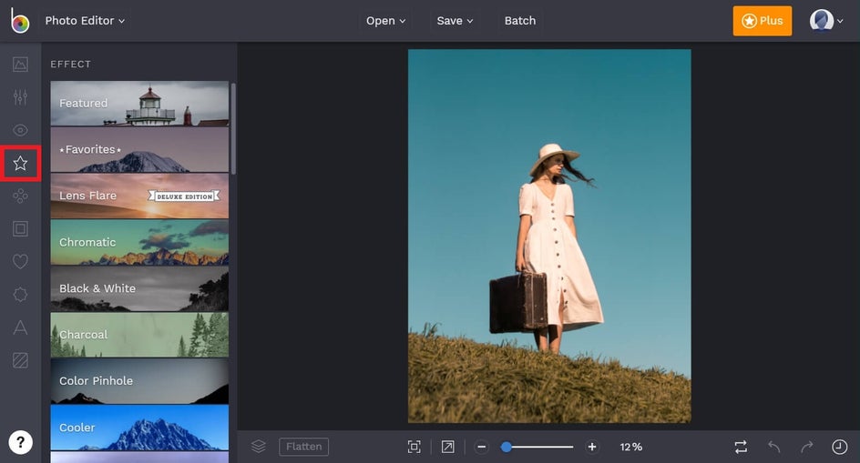The height and width of the screenshot is (463, 860).
Task: Open the Overlays heart icon
Action: point(20,262)
